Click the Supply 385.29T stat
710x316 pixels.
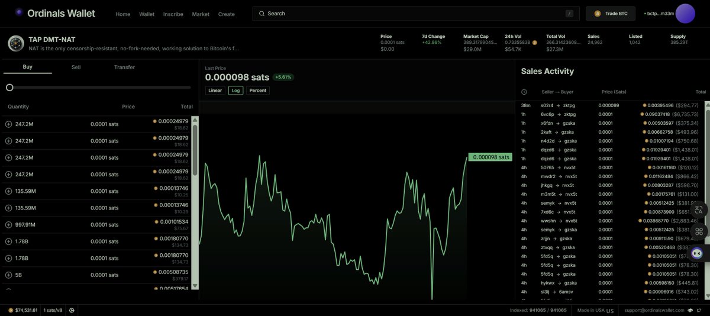tap(679, 40)
